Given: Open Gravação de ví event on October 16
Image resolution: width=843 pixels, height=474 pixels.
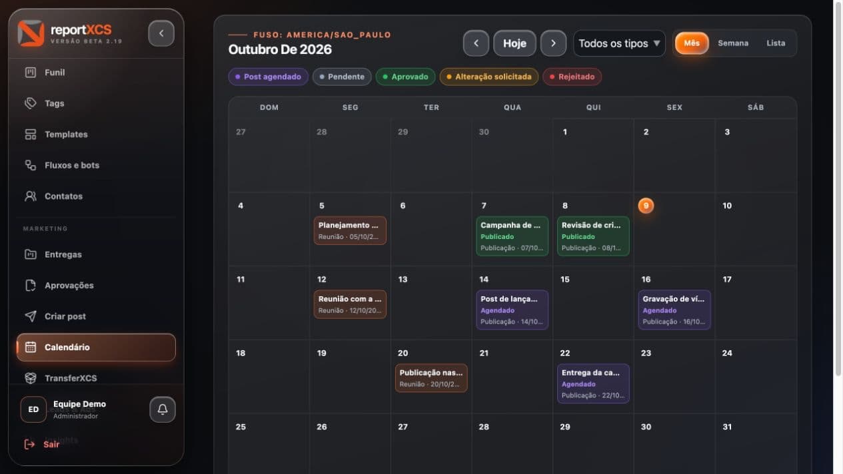Looking at the screenshot, I should [674, 310].
